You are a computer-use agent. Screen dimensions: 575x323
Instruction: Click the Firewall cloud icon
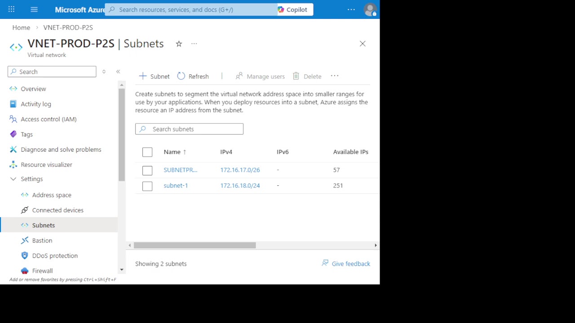coord(25,271)
